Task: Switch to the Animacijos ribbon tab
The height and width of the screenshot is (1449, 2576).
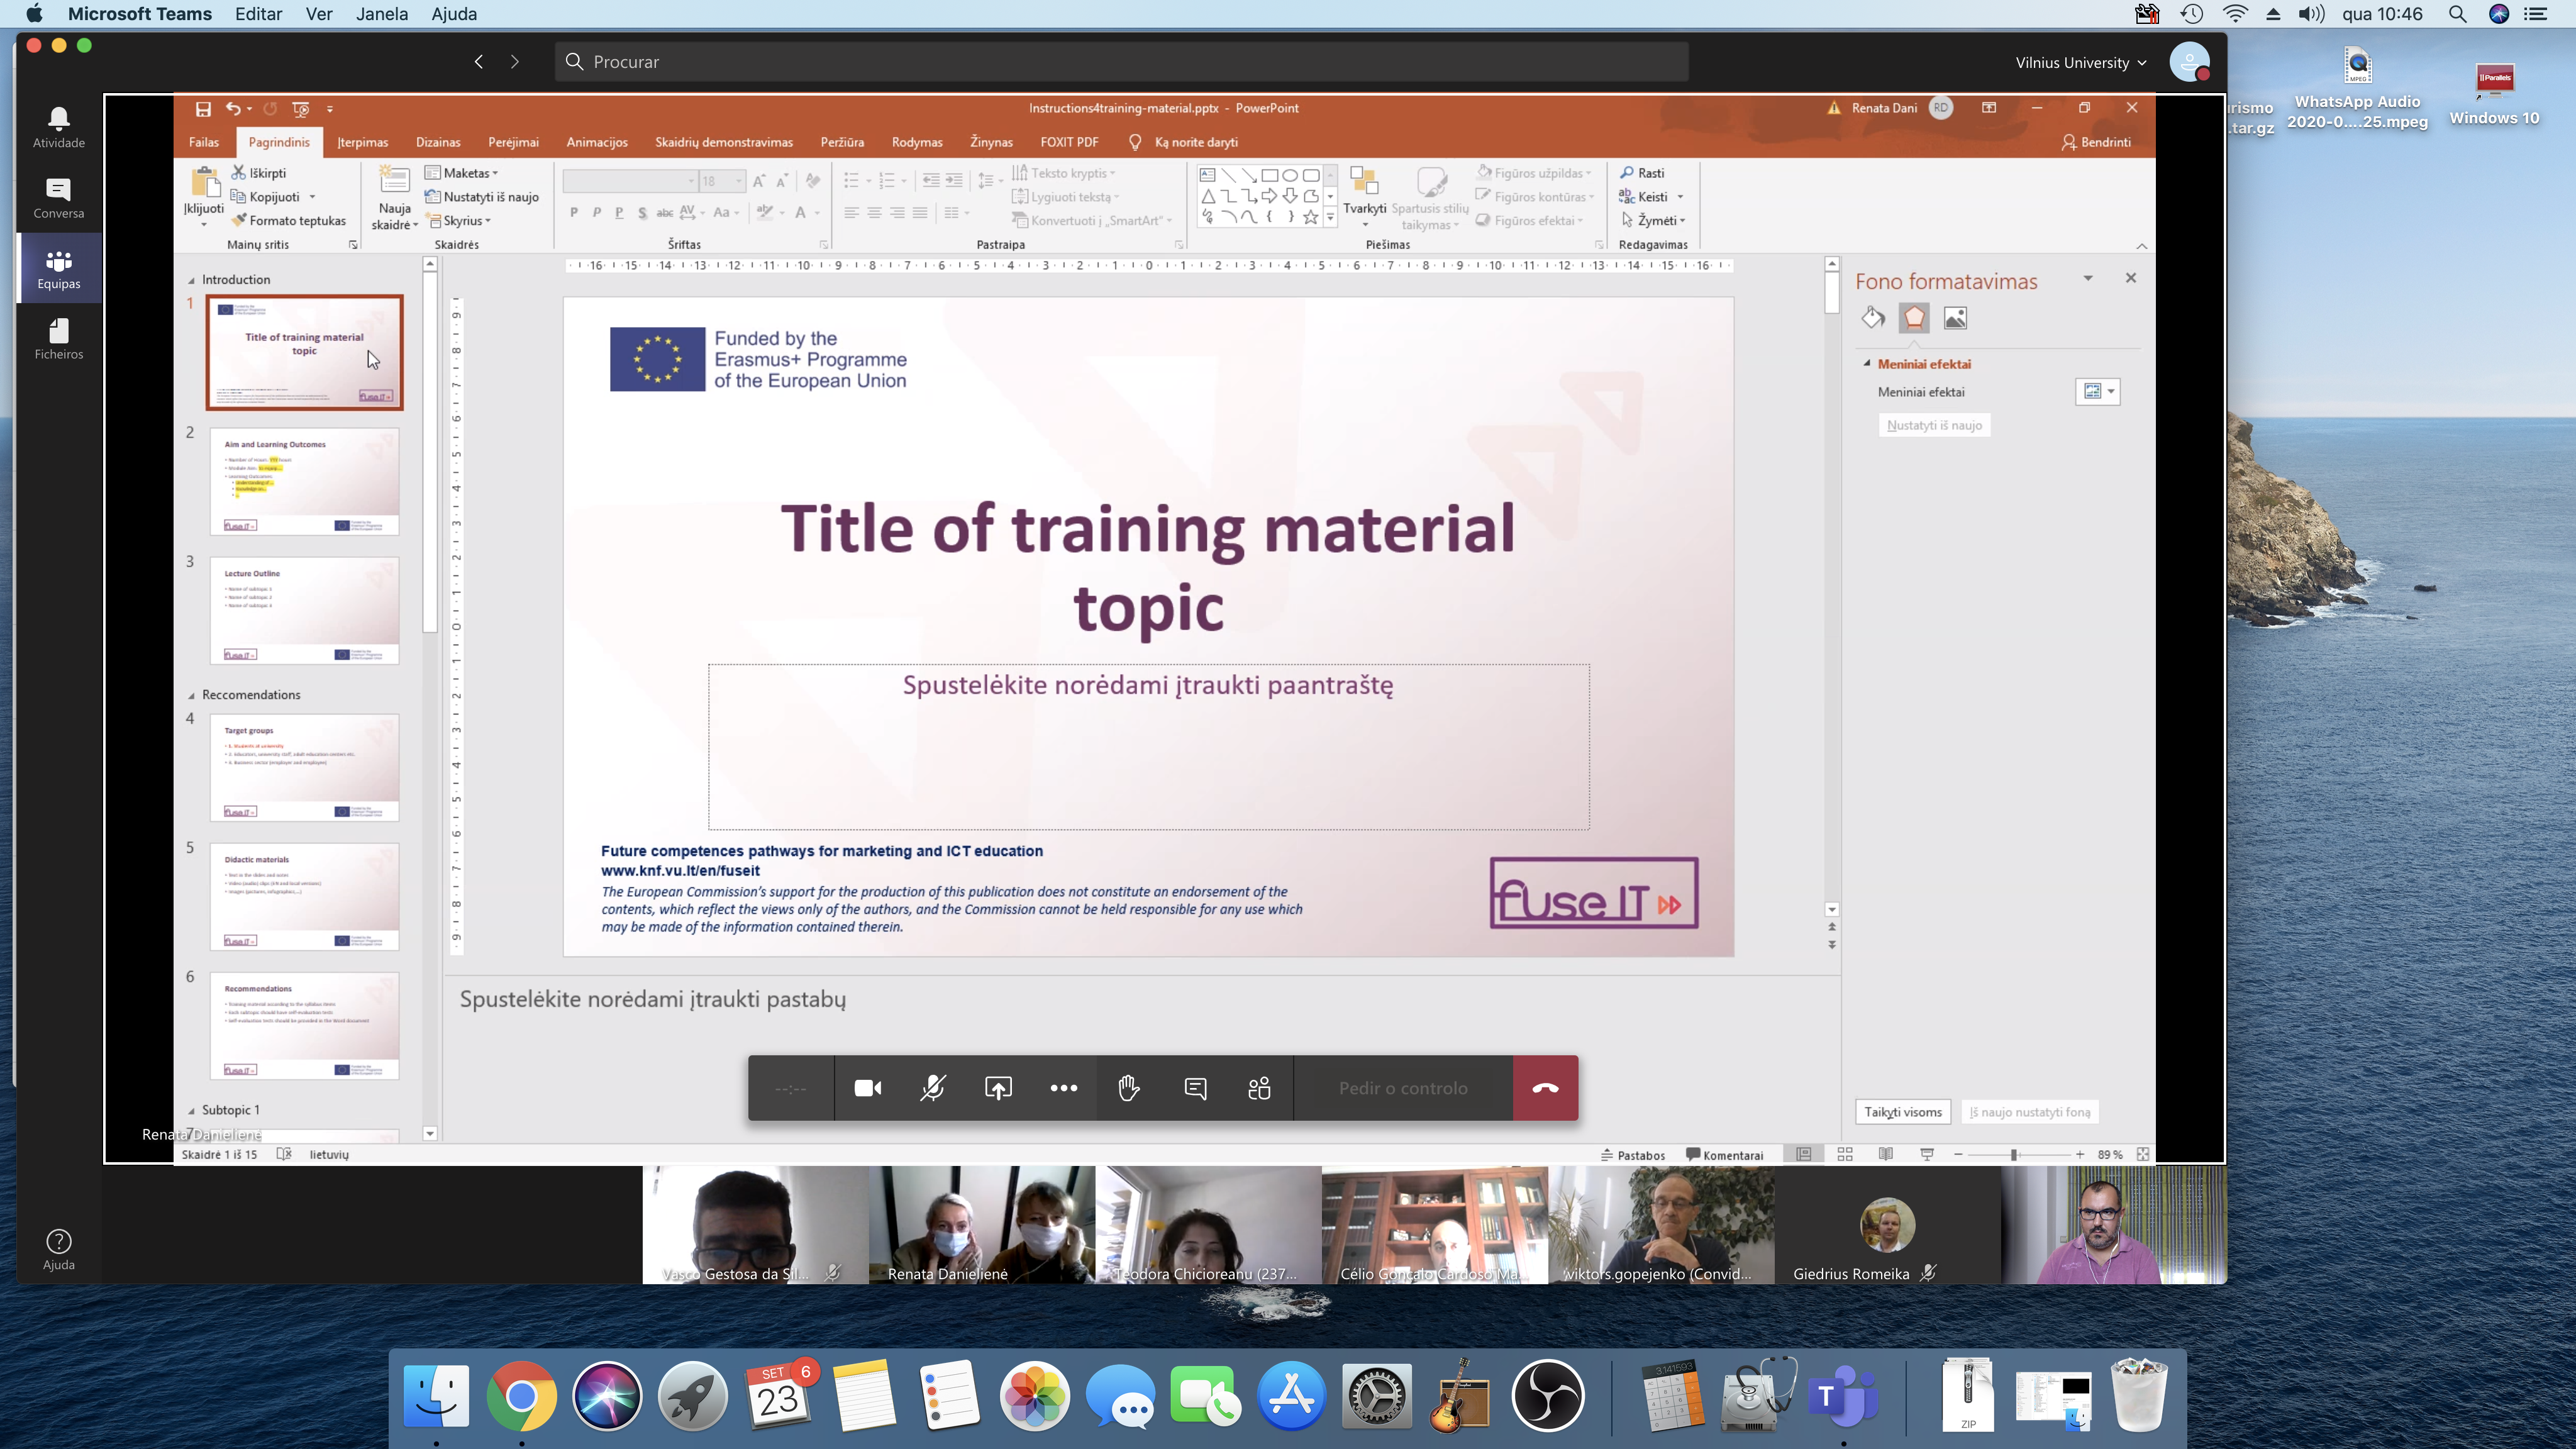Action: (x=597, y=142)
